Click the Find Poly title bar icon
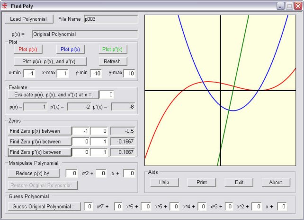The width and height of the screenshot is (304, 220). (x=5, y=5)
